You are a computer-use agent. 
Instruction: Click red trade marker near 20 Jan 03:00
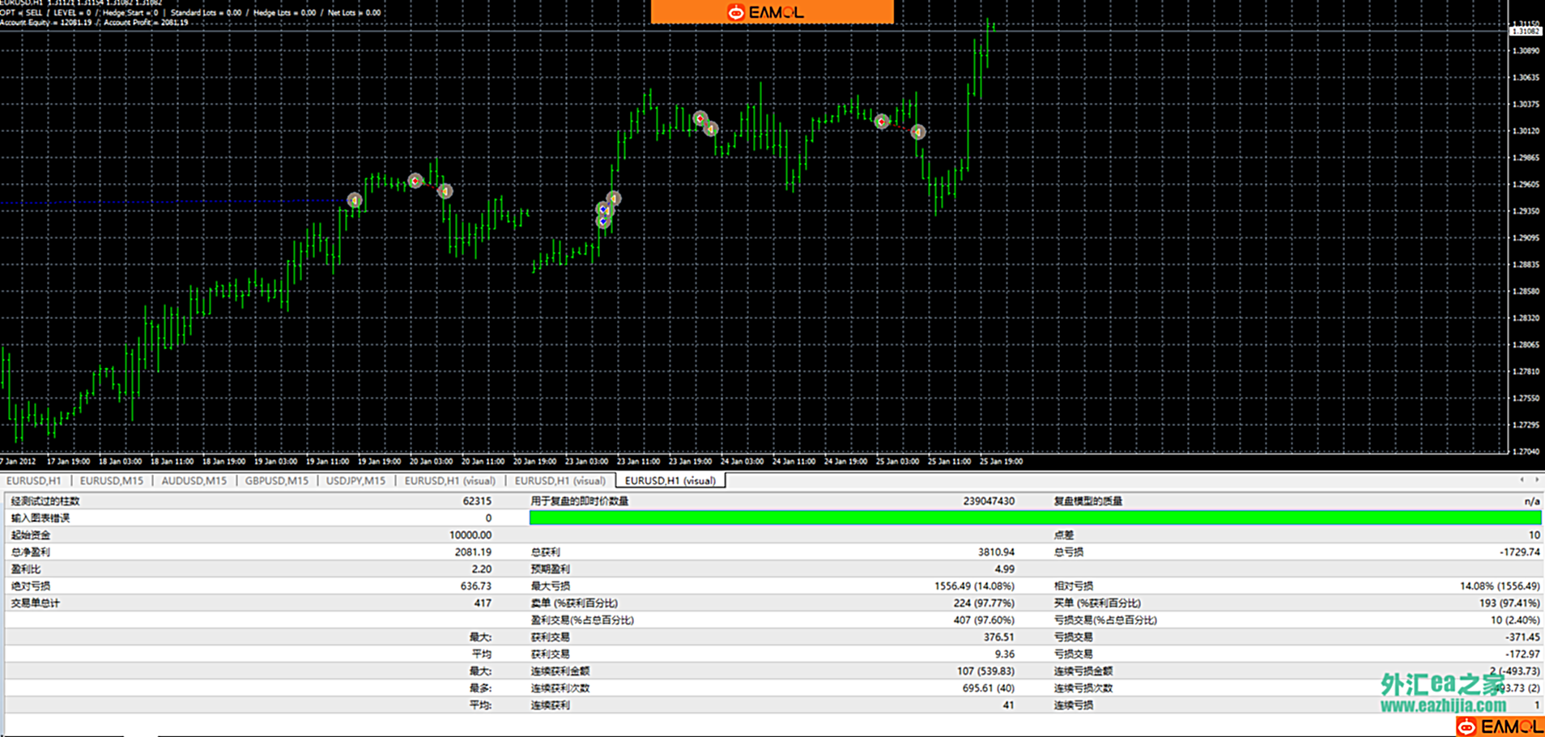415,181
